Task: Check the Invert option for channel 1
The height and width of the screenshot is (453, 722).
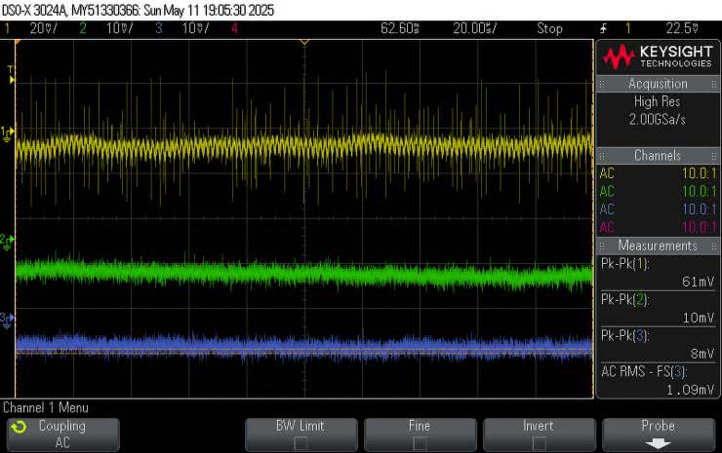Action: pos(539,442)
